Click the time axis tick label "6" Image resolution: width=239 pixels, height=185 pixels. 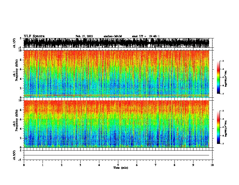coord(137,165)
